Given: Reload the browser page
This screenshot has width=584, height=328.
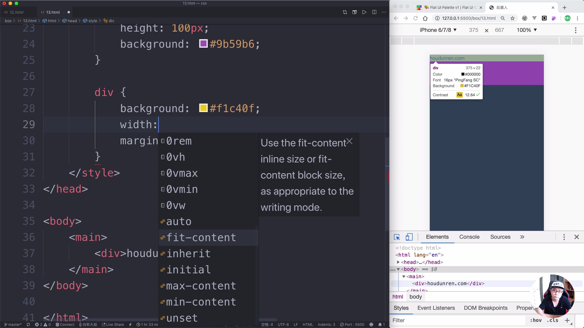Looking at the screenshot, I should pyautogui.click(x=415, y=18).
